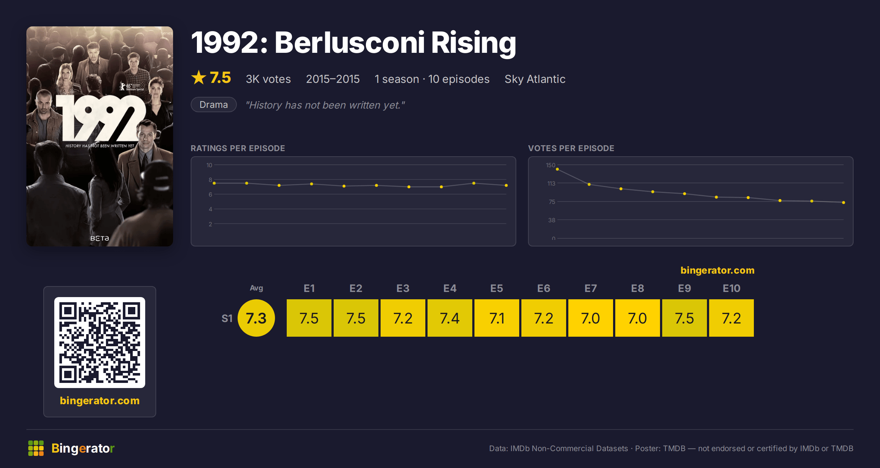Viewport: 880px width, 468px height.
Task: Select the E7 rating tile 7.0
Action: [591, 318]
